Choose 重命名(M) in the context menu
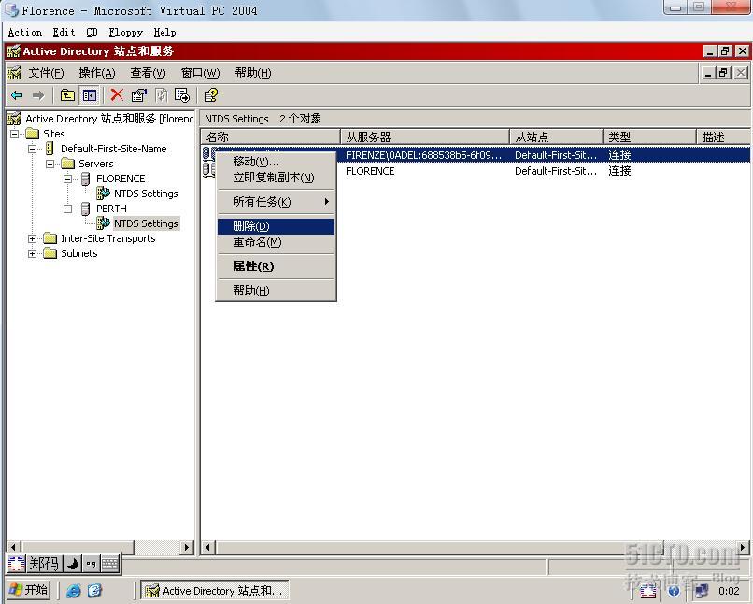Screen dimensions: 753x604 (277, 242)
